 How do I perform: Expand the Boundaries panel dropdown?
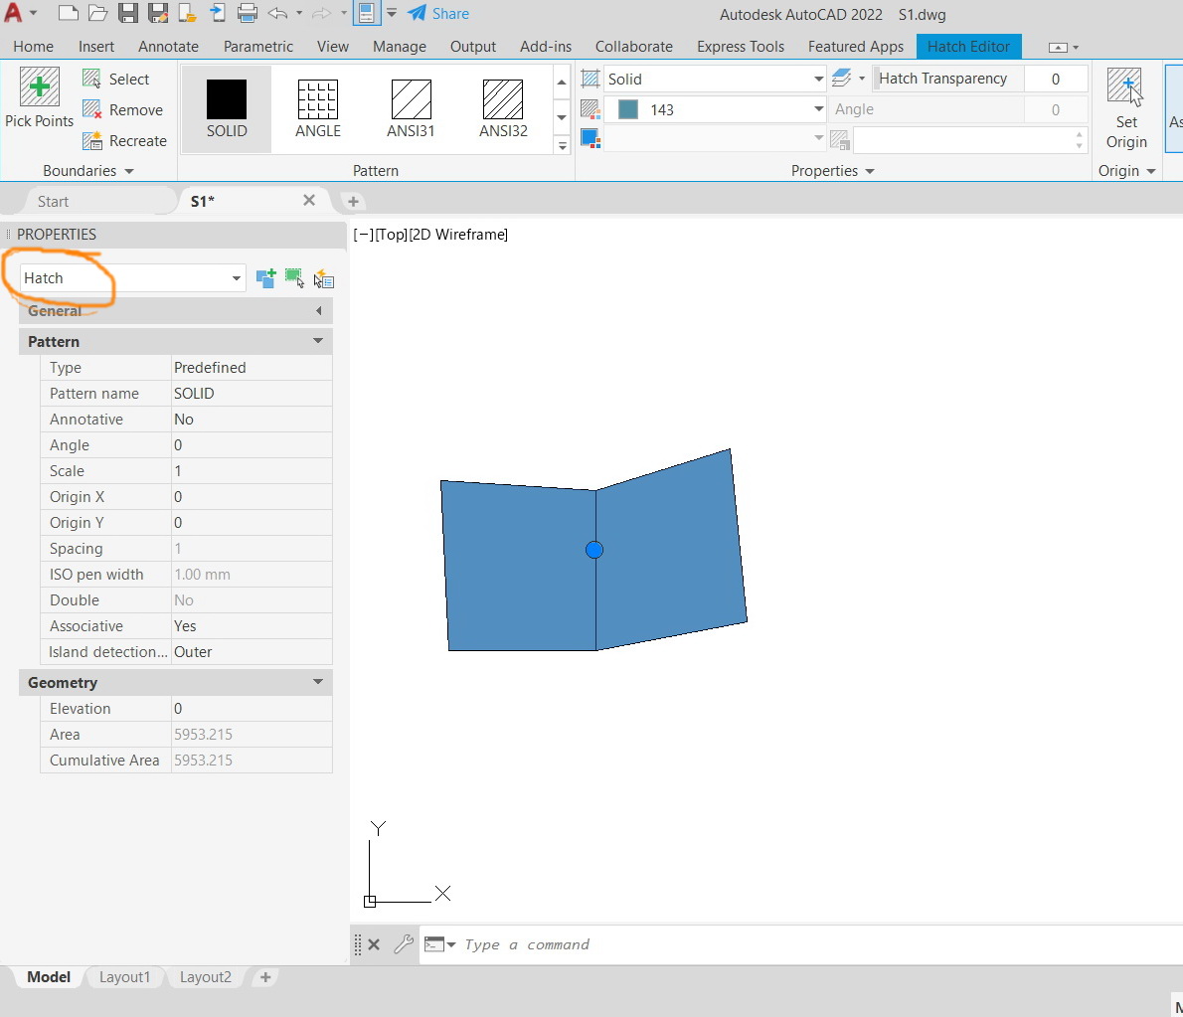coord(128,171)
